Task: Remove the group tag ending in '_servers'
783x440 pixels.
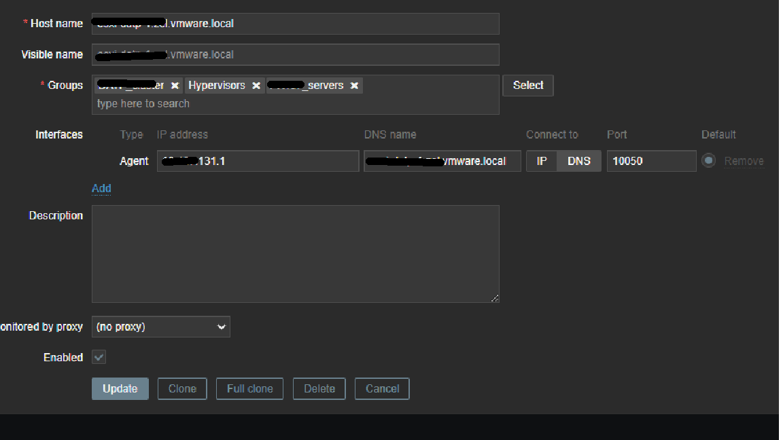Action: click(354, 86)
